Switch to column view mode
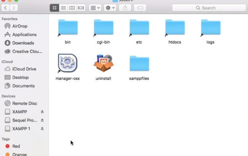Image resolution: width=248 pixels, height=156 pixels. pos(72,8)
